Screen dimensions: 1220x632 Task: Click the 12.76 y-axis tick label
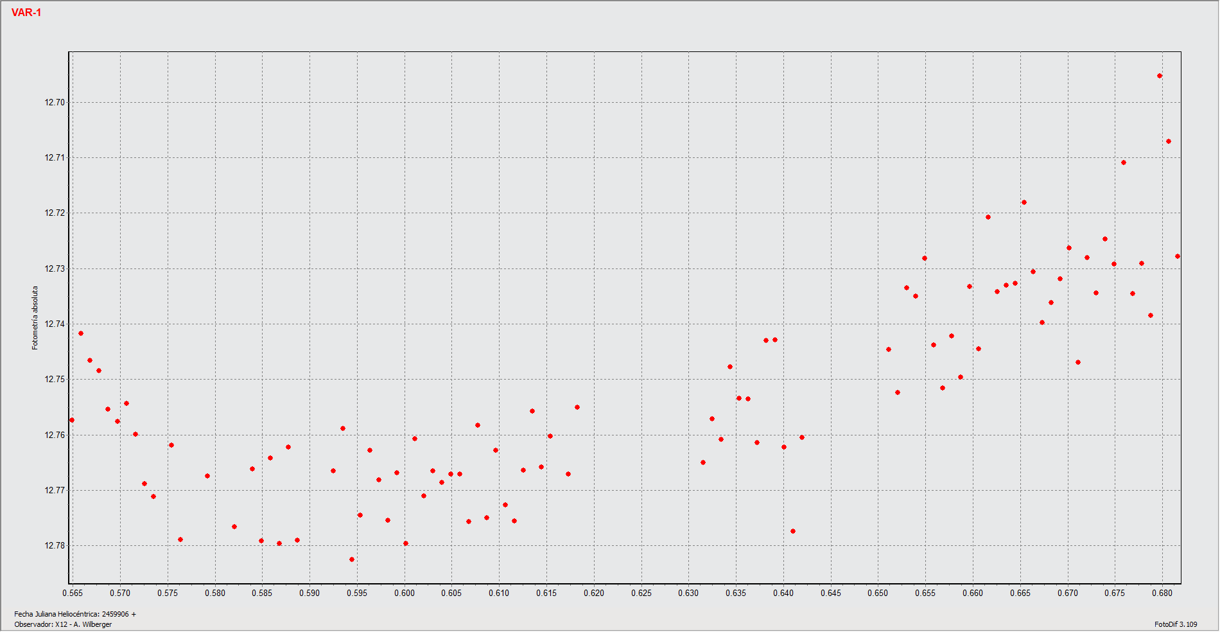click(55, 435)
